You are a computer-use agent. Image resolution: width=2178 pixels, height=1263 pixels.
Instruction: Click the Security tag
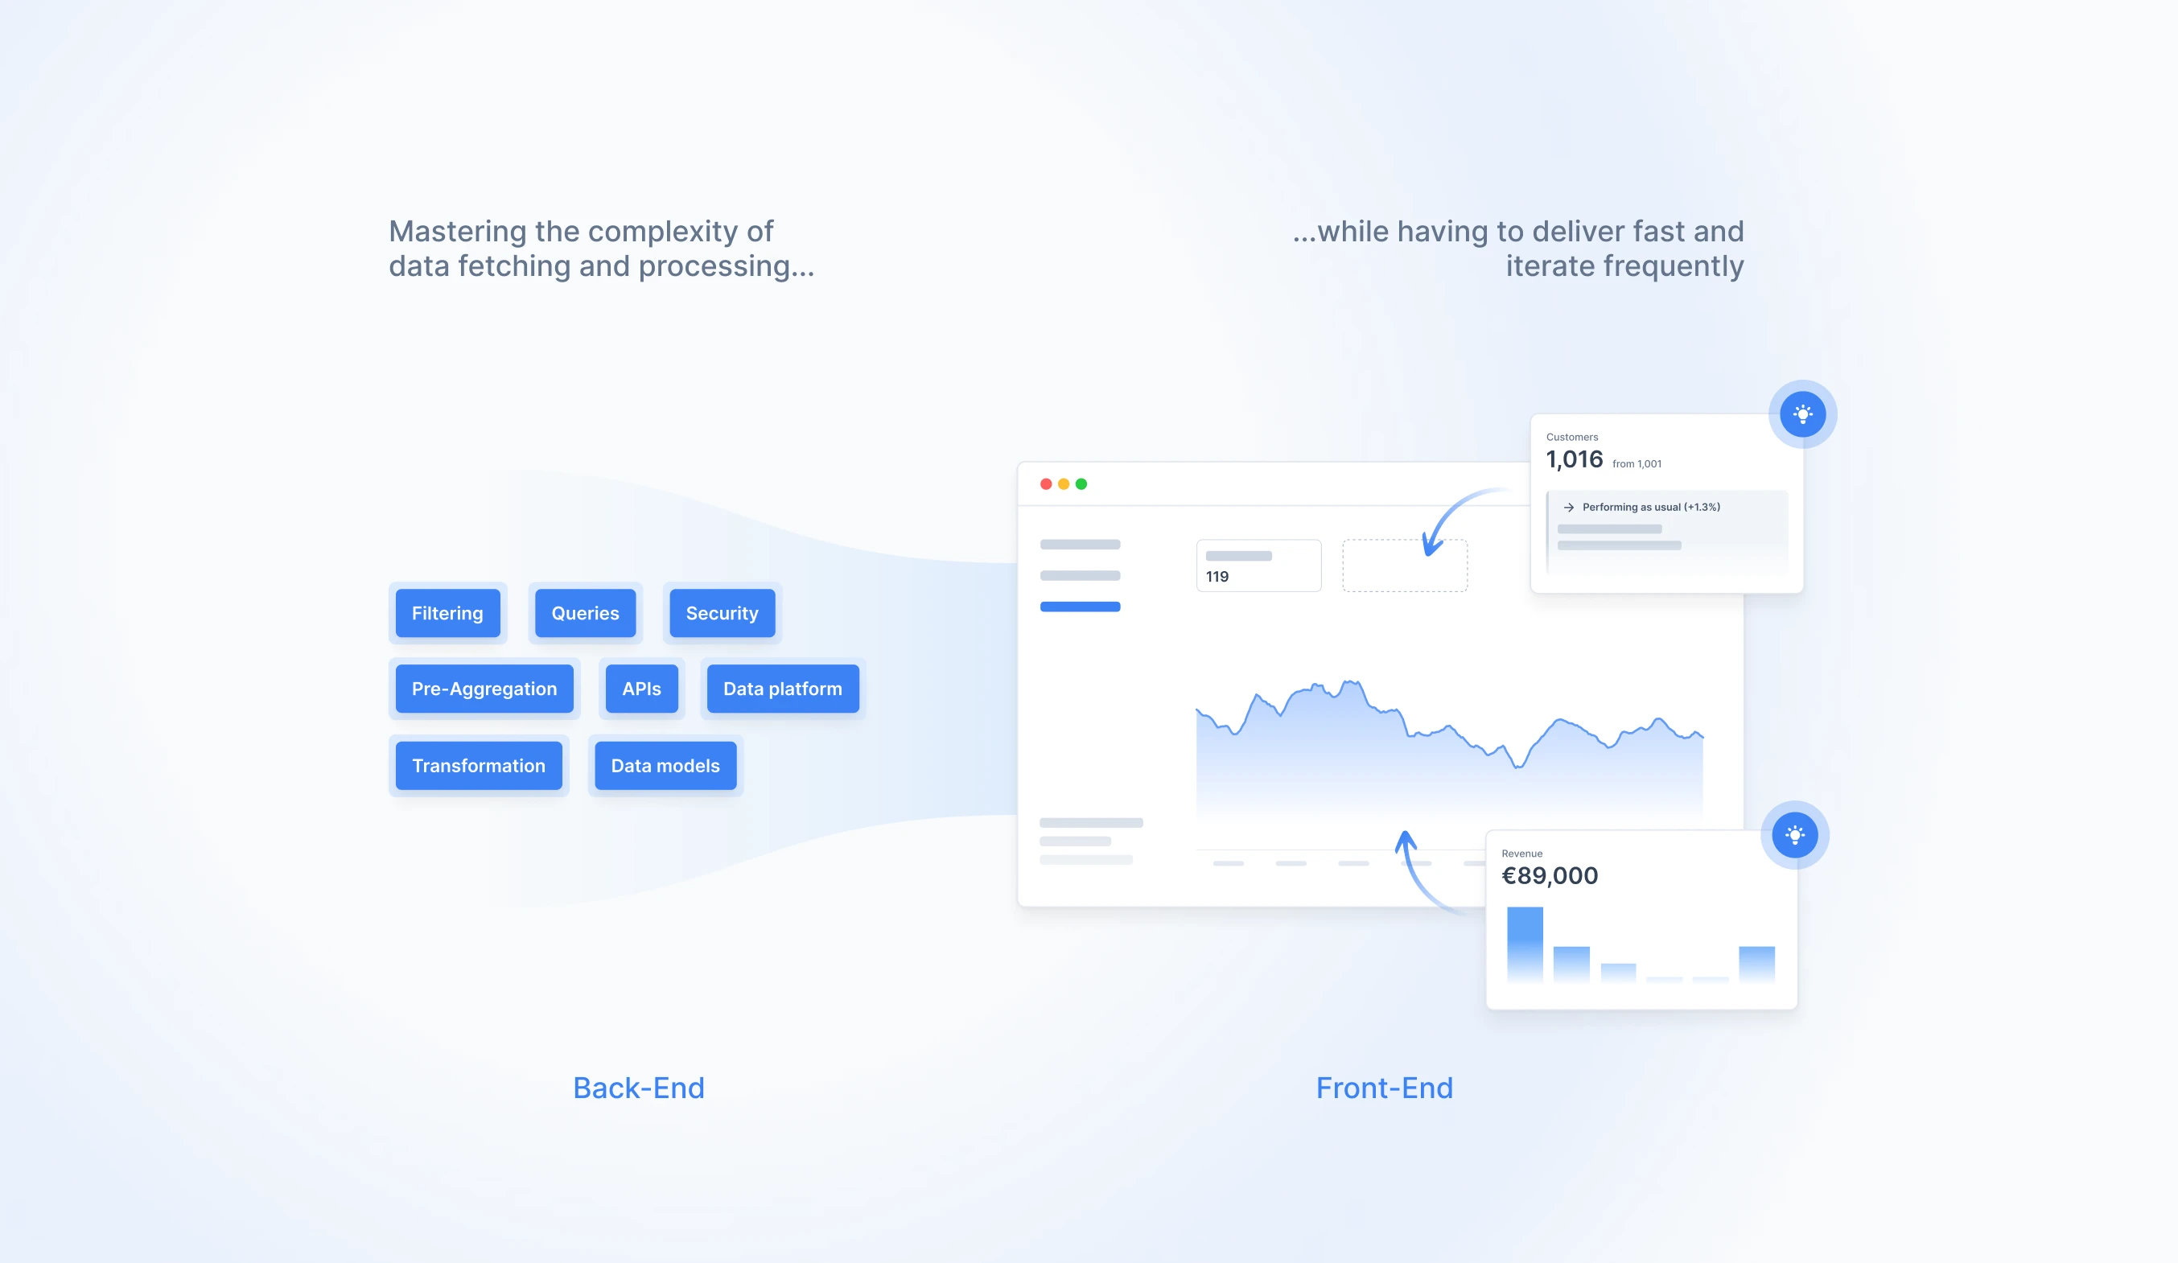[720, 612]
